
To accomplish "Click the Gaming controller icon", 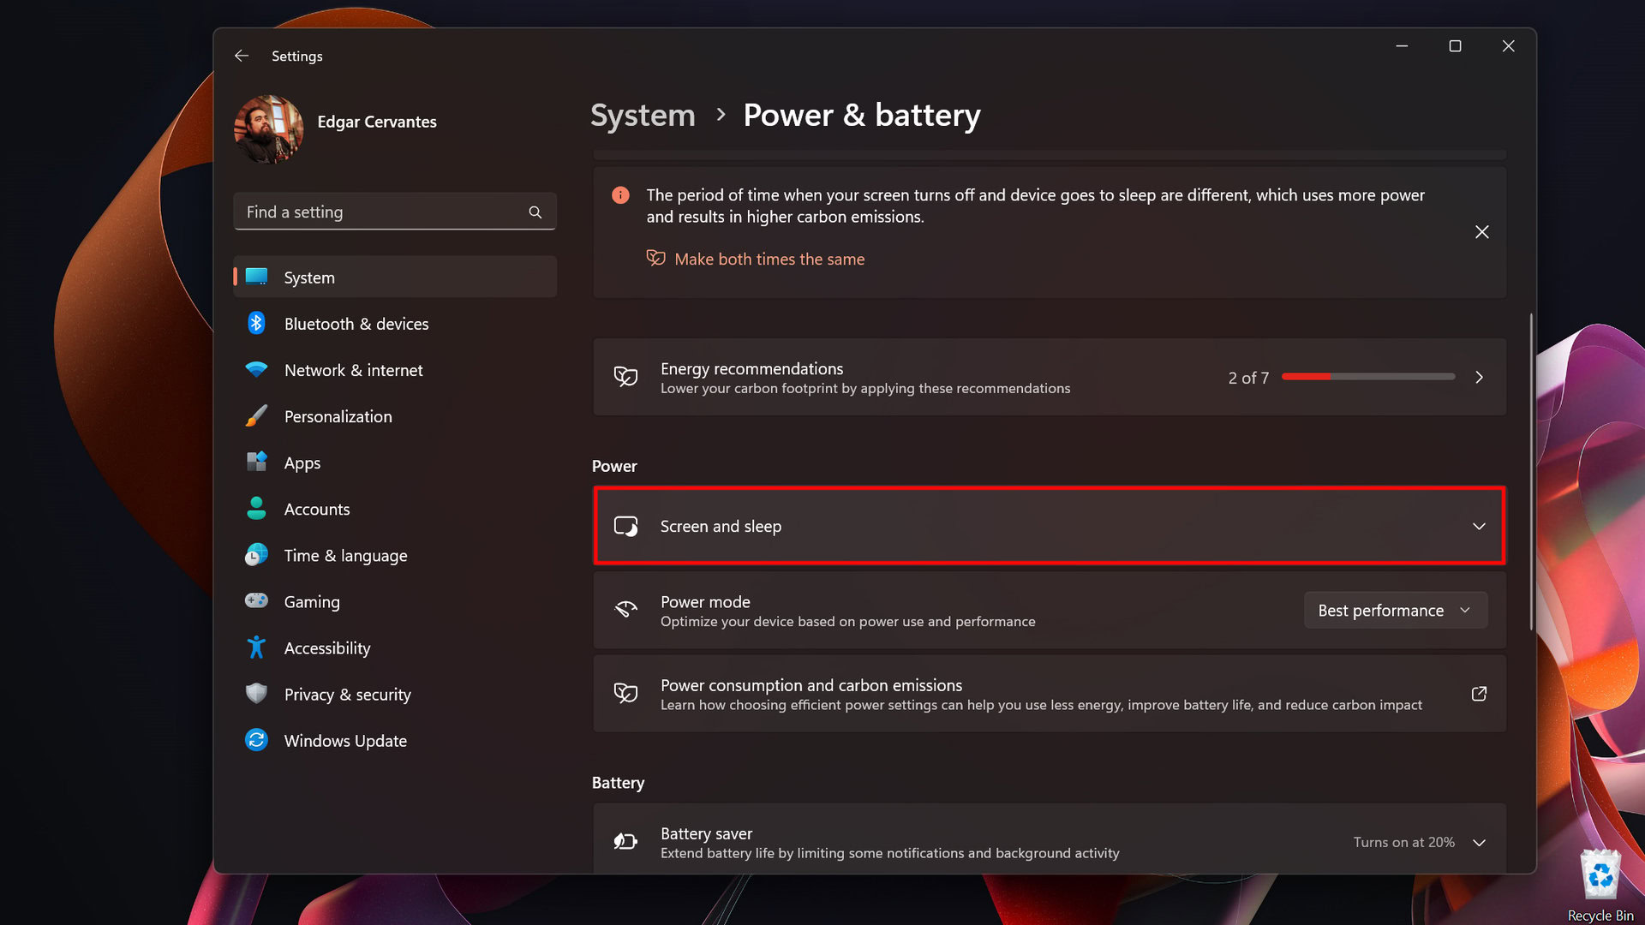I will 256,601.
